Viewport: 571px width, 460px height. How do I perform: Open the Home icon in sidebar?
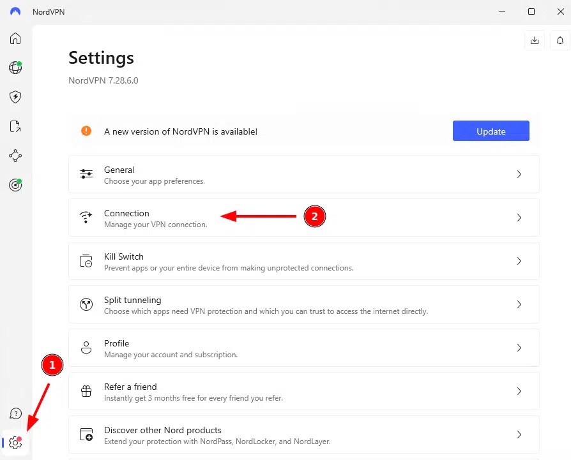tap(15, 38)
